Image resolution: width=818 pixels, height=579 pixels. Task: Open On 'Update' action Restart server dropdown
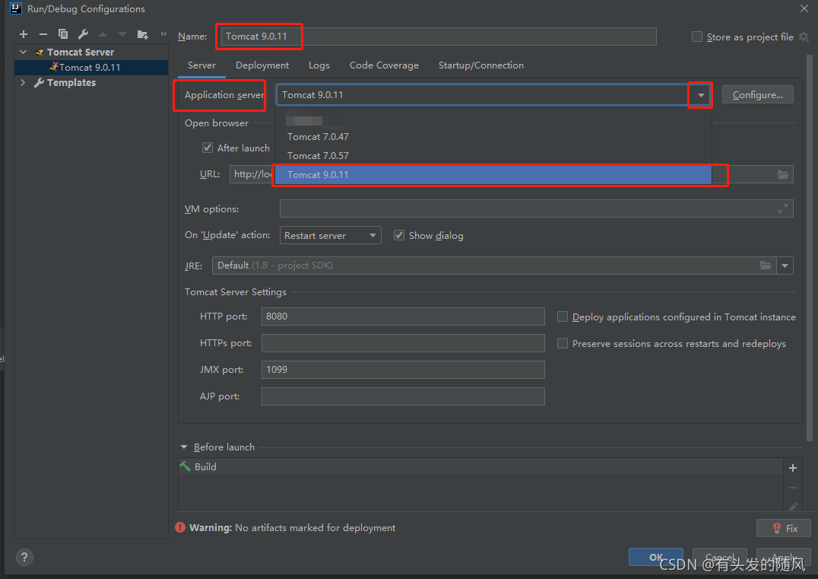pos(330,235)
